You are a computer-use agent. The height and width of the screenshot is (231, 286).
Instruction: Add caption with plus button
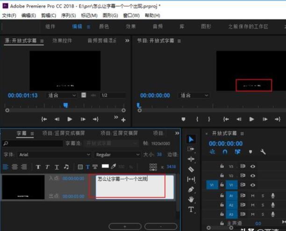(125, 226)
